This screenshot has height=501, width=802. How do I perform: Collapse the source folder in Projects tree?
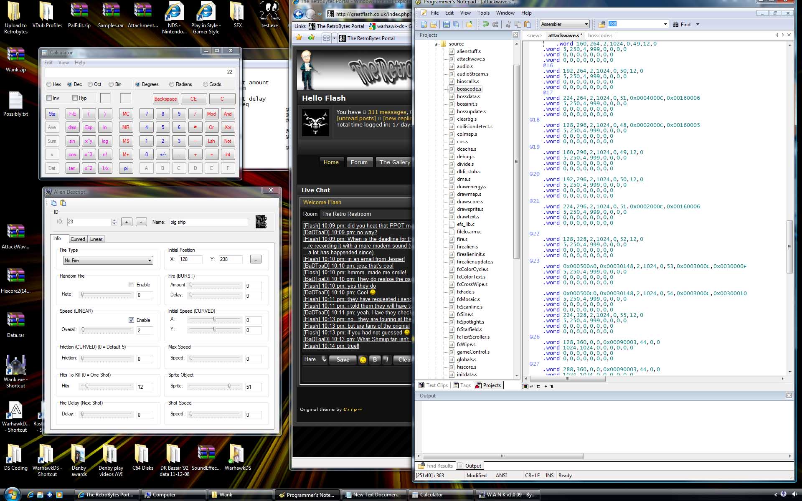pyautogui.click(x=436, y=44)
